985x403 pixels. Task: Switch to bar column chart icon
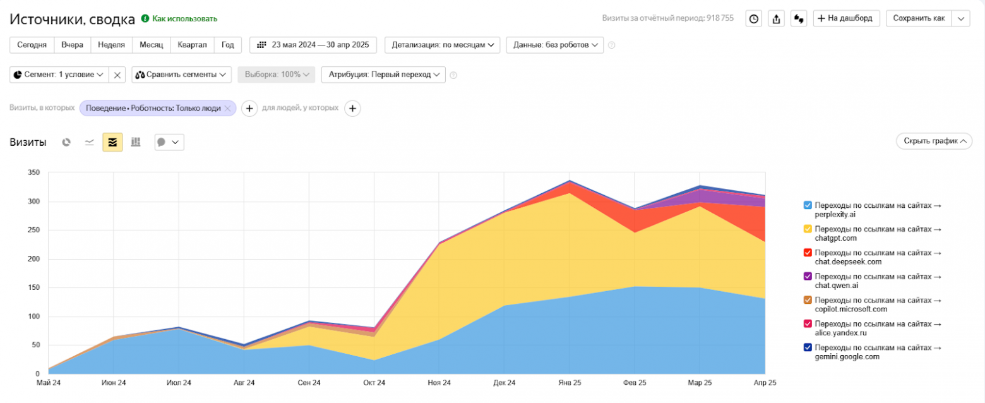[x=135, y=142]
